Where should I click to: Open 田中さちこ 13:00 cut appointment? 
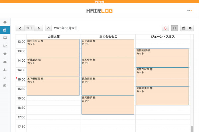point(53,48)
